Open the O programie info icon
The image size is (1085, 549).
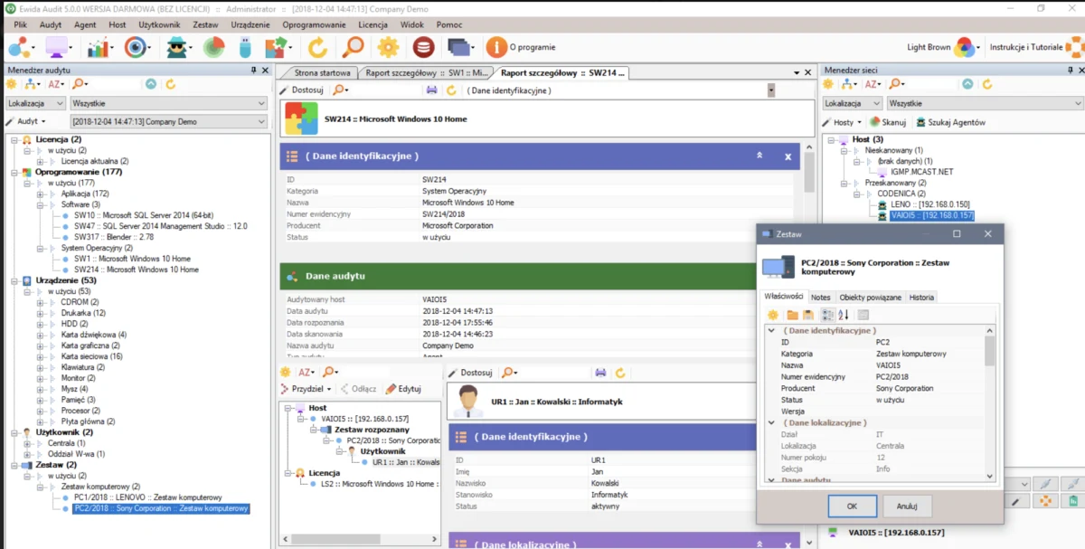coord(496,47)
